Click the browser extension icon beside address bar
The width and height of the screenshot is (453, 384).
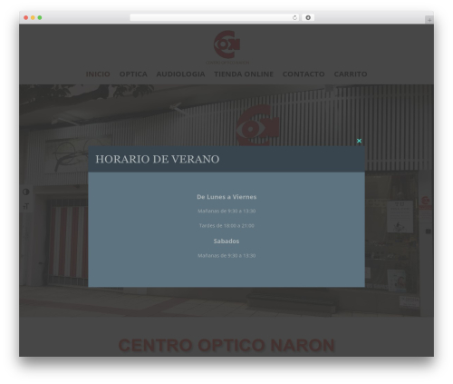308,17
